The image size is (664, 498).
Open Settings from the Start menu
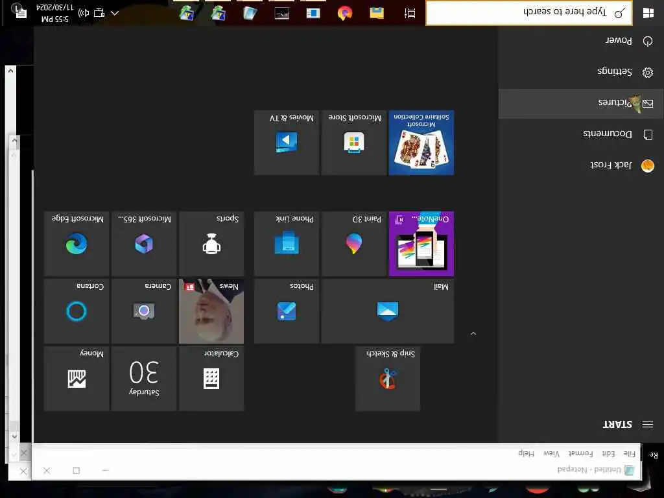[581, 72]
